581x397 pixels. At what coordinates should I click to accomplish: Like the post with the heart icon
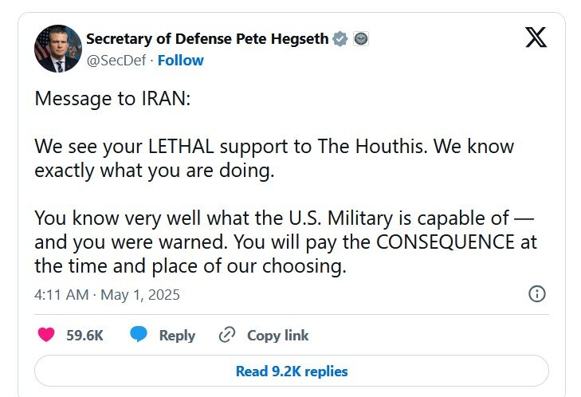[46, 335]
